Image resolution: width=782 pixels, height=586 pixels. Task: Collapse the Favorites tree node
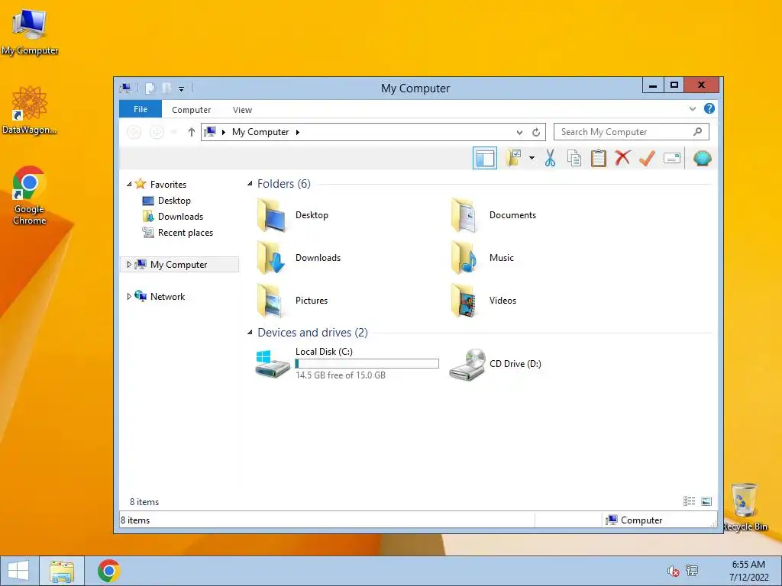pyautogui.click(x=128, y=184)
